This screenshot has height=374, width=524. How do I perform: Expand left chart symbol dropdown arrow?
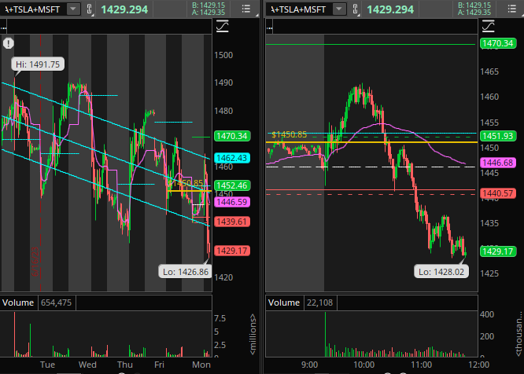coord(72,9)
